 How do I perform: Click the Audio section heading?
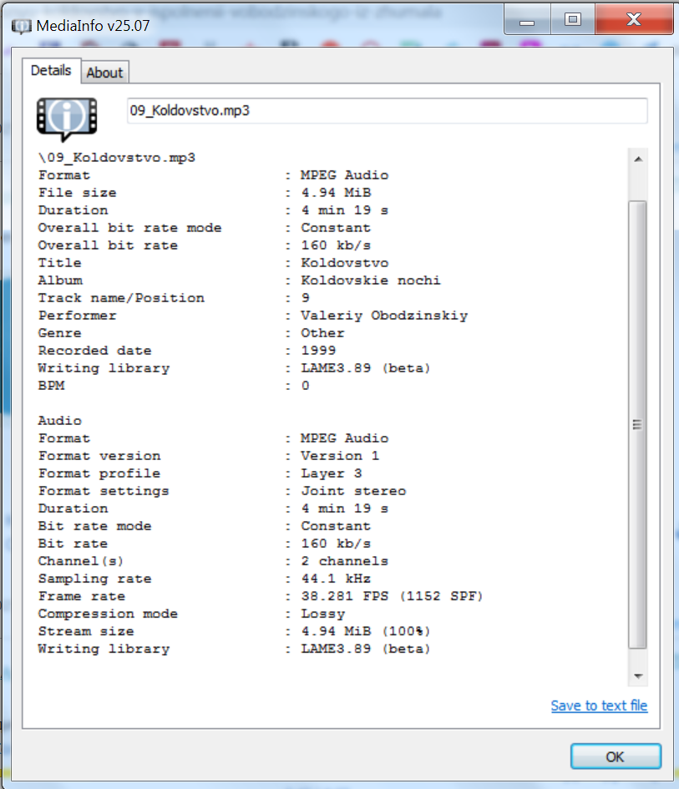pos(60,421)
